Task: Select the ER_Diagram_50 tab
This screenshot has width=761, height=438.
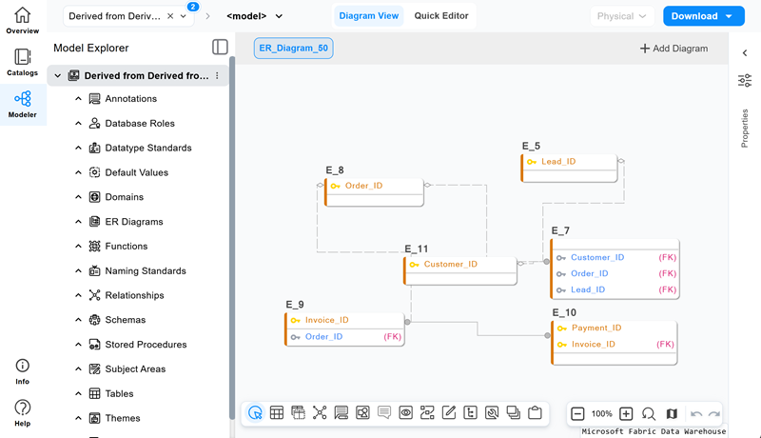Action: (294, 48)
